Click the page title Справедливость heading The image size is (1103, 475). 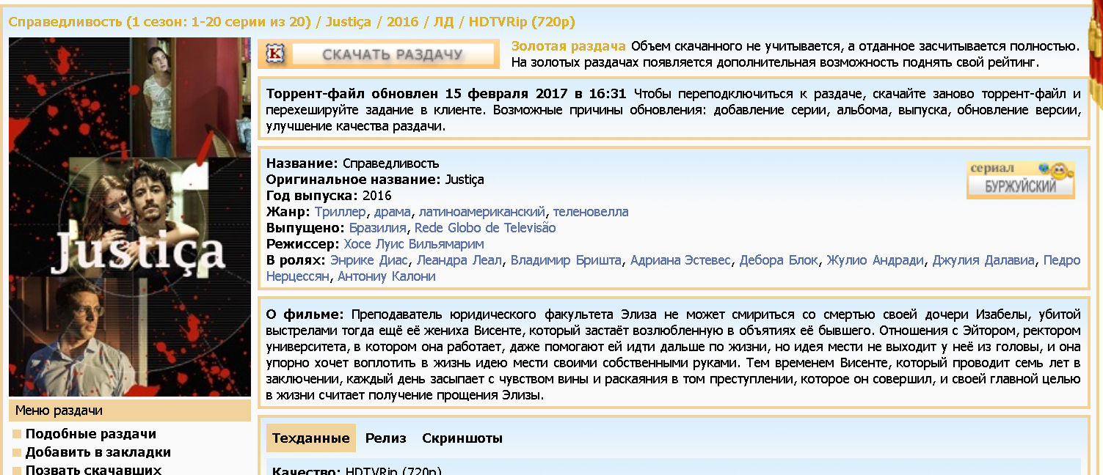[x=292, y=21]
